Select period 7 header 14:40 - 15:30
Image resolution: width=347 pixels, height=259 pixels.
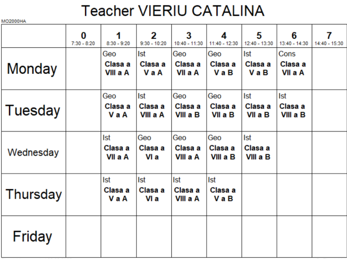click(x=329, y=38)
